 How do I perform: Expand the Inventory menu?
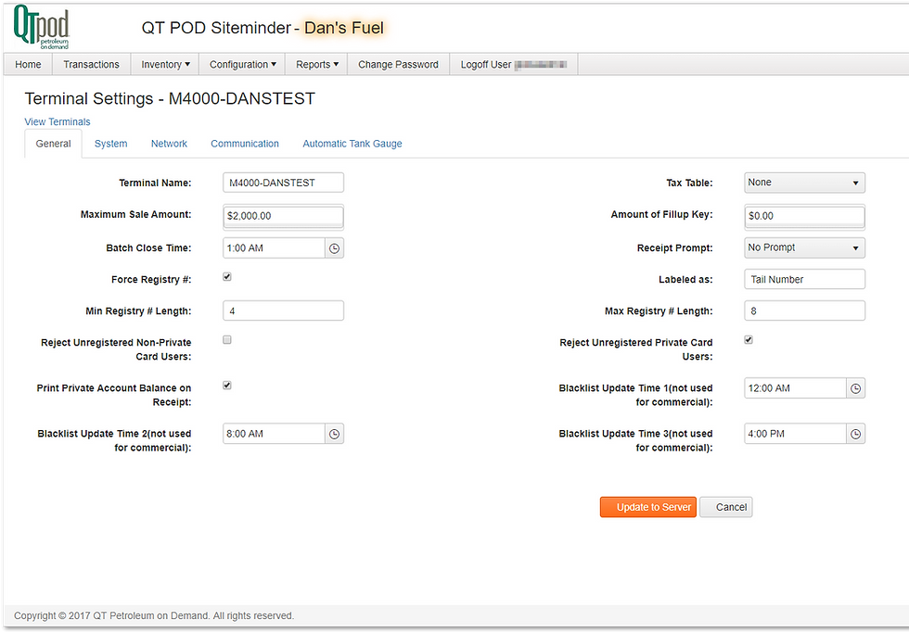(x=165, y=64)
